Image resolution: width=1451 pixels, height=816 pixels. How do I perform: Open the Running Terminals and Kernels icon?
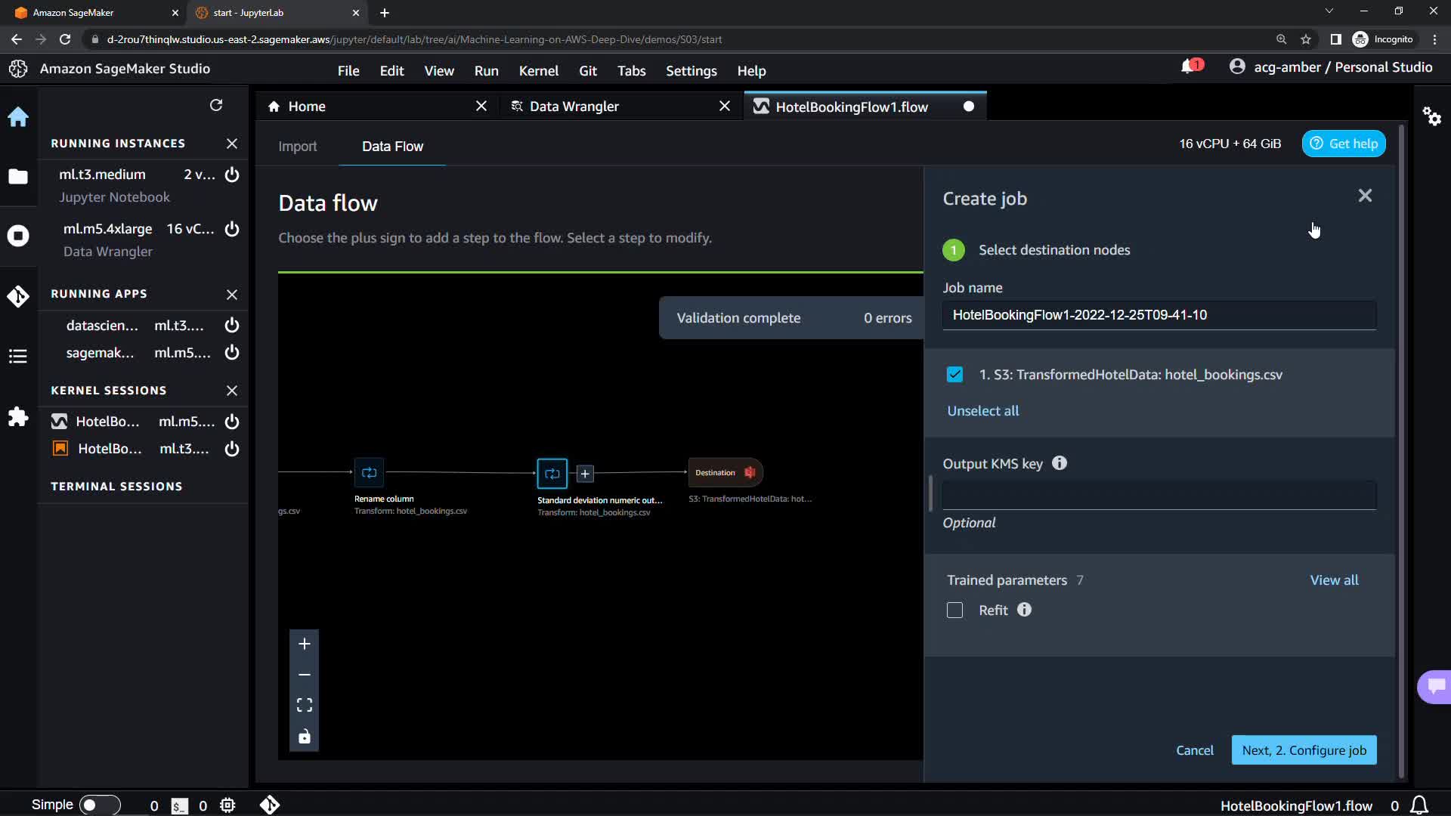click(18, 236)
